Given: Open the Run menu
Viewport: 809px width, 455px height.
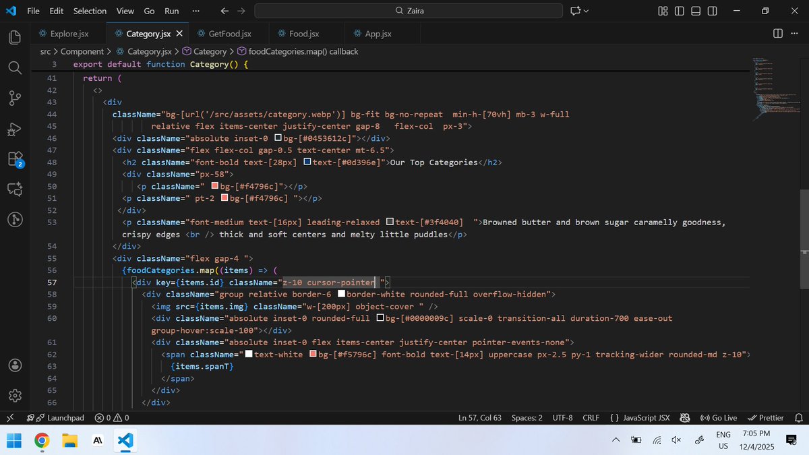Looking at the screenshot, I should point(171,11).
